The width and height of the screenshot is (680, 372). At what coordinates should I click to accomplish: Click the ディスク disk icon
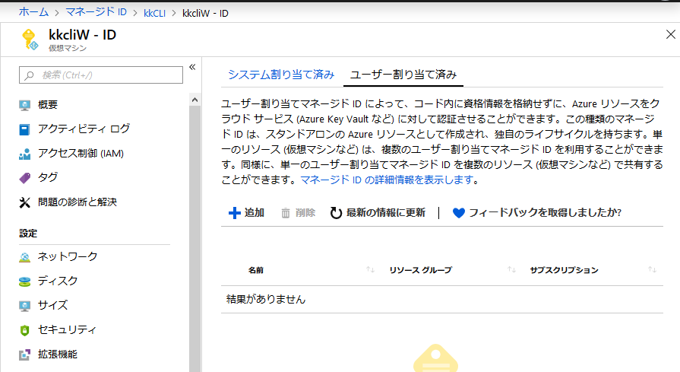coord(25,281)
